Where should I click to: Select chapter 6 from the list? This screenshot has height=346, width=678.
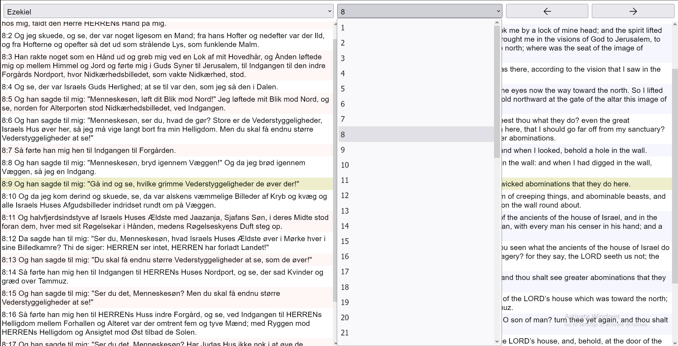click(416, 104)
